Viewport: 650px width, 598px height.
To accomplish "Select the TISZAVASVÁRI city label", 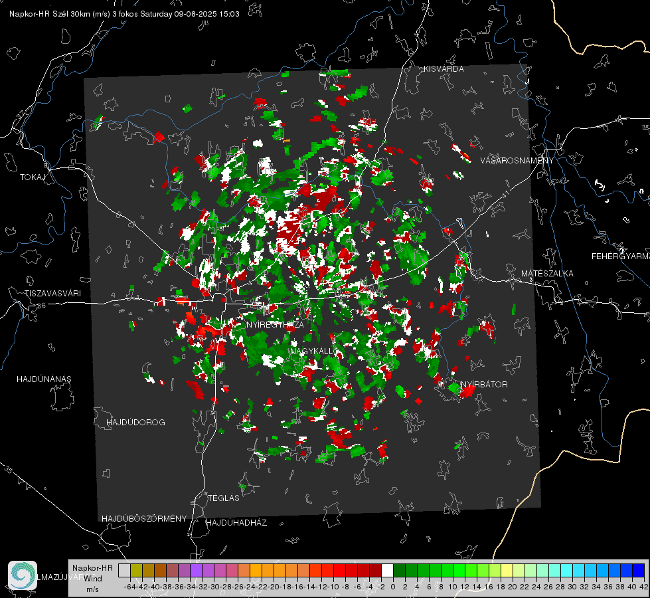I will coord(52,294).
